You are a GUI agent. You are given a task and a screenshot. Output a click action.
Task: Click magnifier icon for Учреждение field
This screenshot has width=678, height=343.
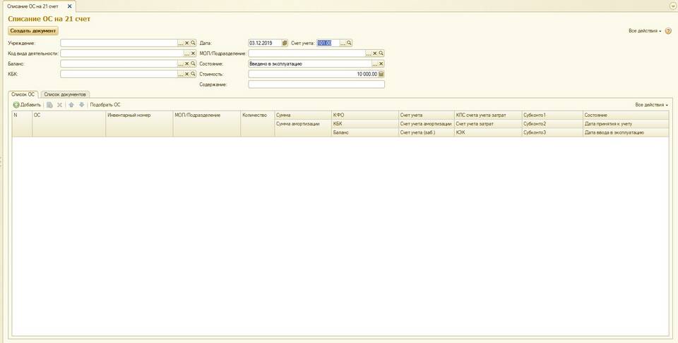pyautogui.click(x=193, y=43)
